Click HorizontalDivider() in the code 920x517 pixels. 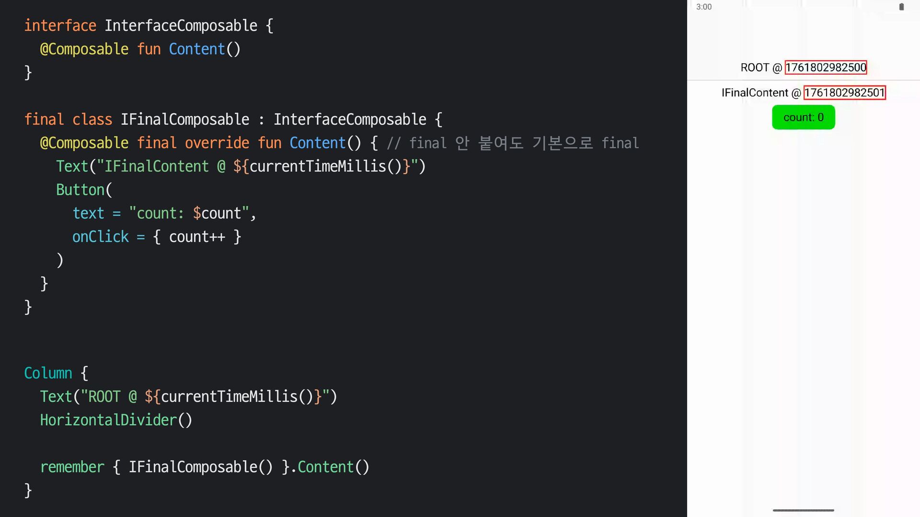116,420
